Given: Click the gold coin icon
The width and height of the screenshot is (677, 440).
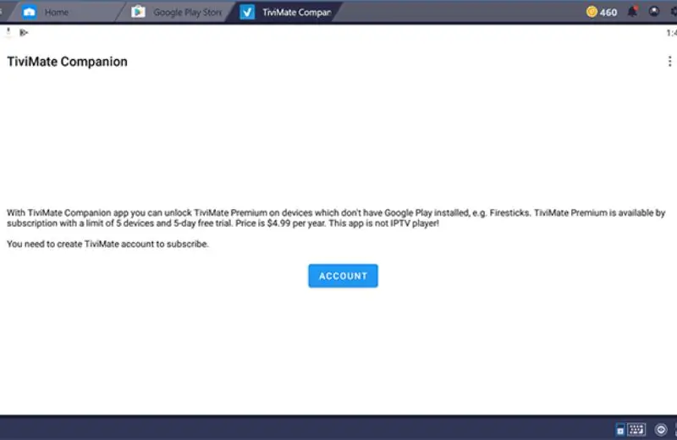Looking at the screenshot, I should [x=592, y=12].
